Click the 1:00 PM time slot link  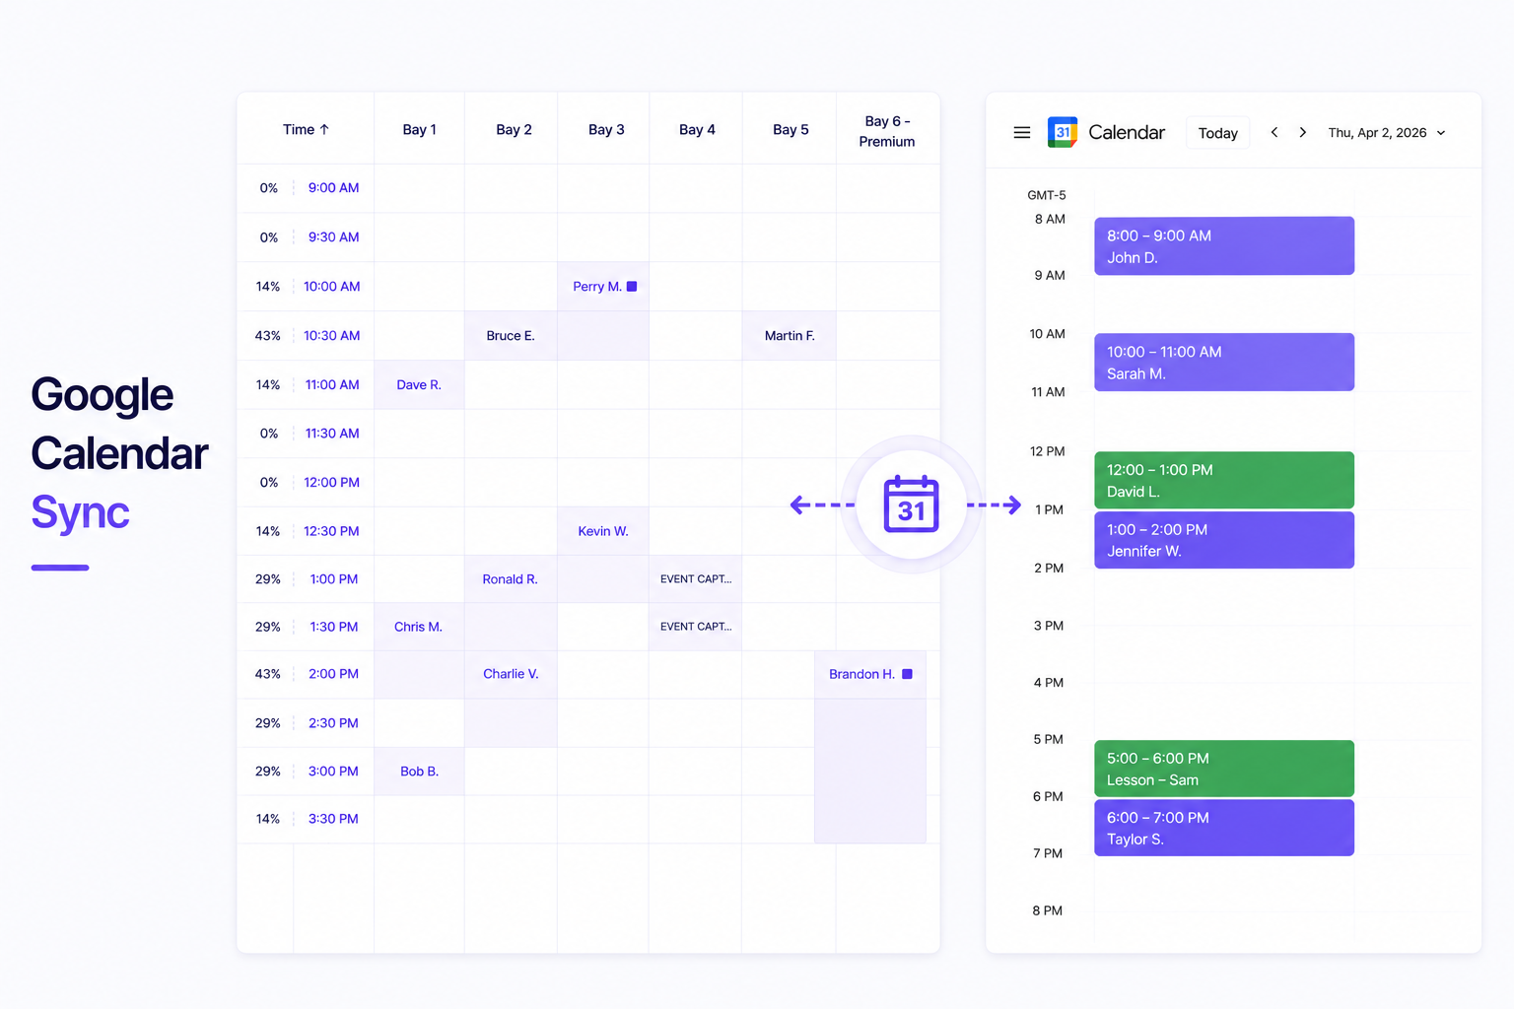(334, 579)
